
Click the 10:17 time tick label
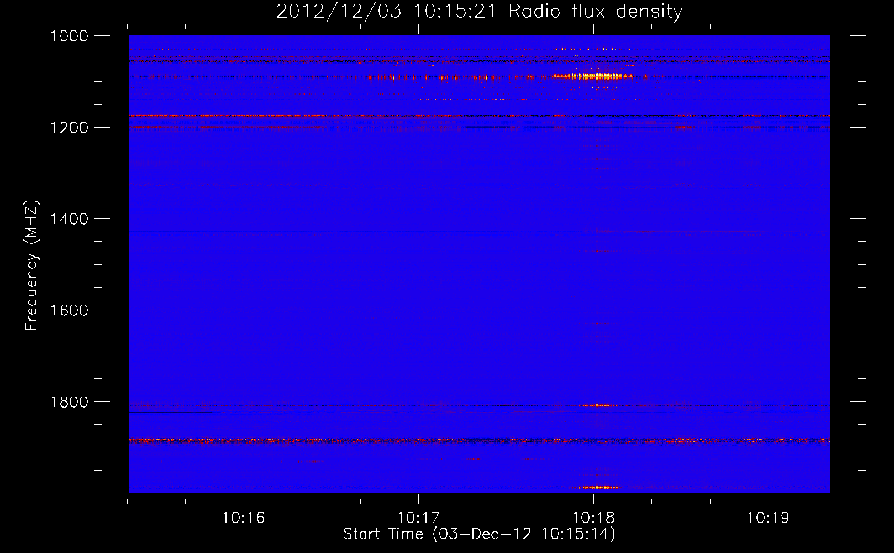[x=418, y=518]
